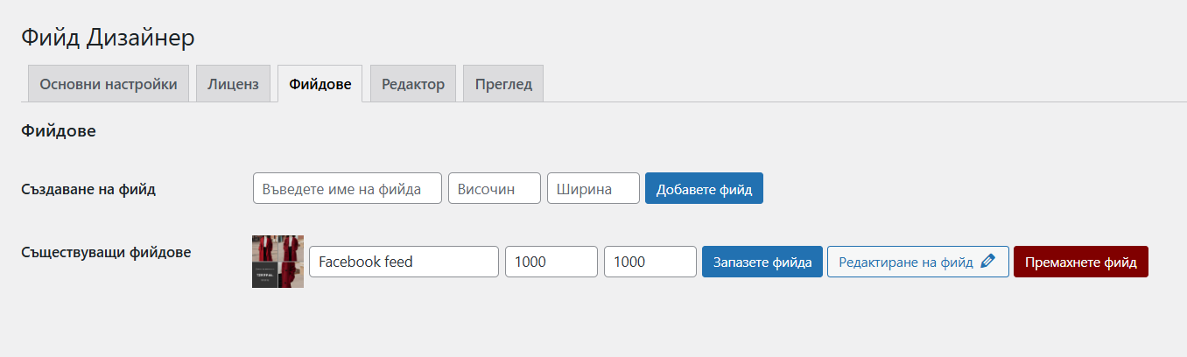Click the Ширина input for new feed
Viewport: 1187px width, 357px height.
(x=593, y=188)
